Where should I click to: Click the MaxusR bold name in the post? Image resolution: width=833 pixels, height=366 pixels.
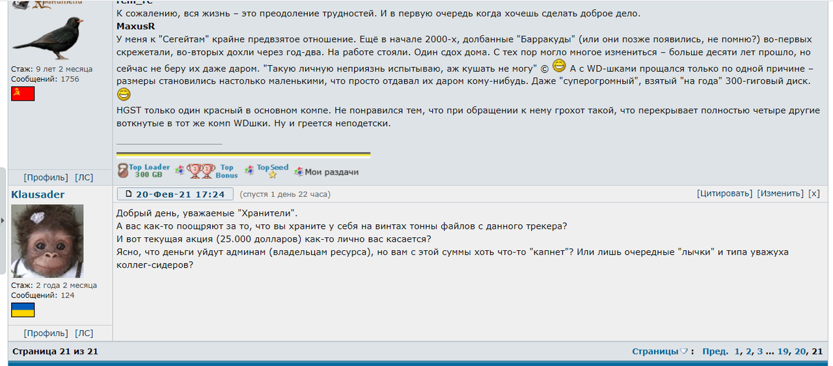click(x=135, y=27)
